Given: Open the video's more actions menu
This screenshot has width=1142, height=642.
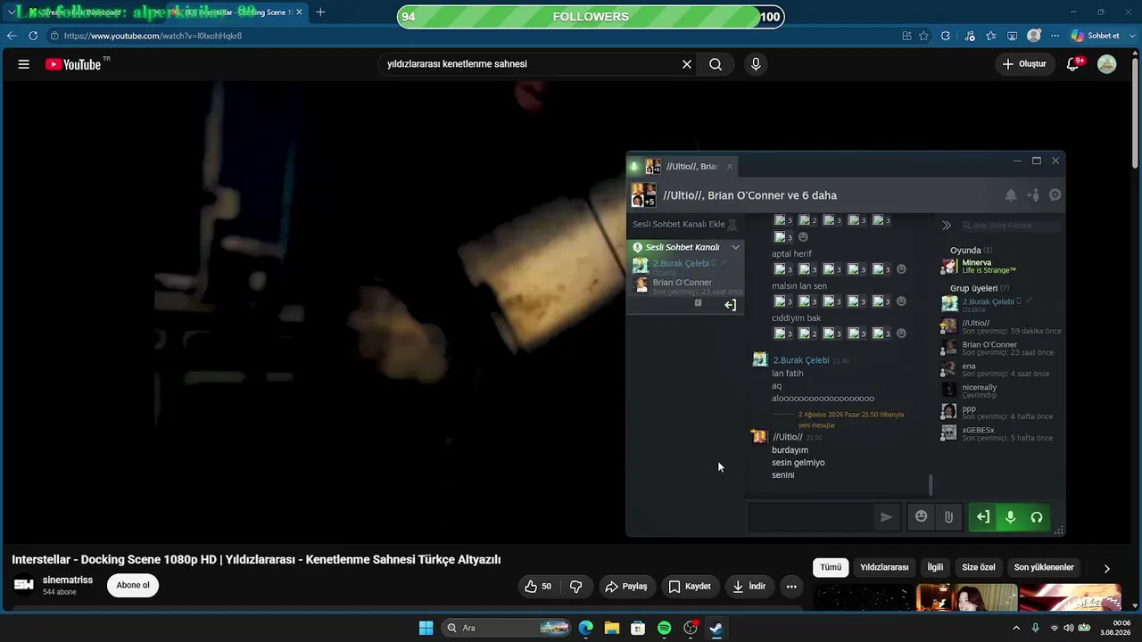Looking at the screenshot, I should pyautogui.click(x=791, y=586).
